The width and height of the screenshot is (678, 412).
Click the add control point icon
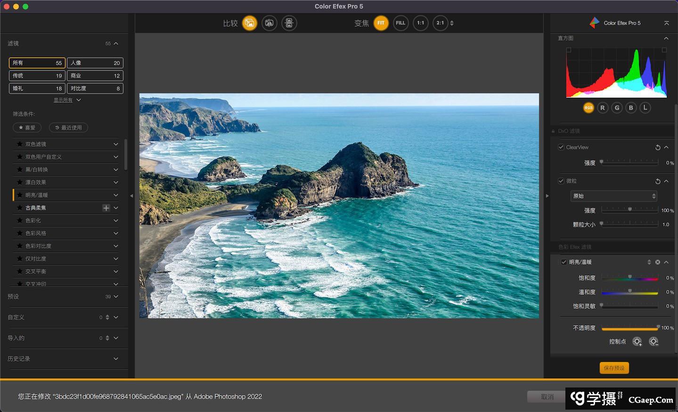pyautogui.click(x=637, y=342)
